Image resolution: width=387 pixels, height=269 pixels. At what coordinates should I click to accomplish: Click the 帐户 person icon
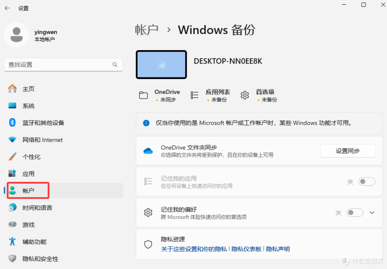(x=12, y=190)
